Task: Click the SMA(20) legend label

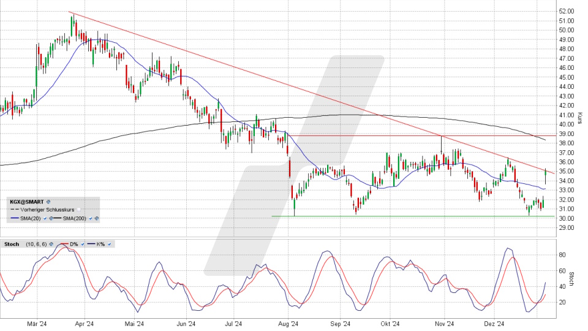Action: click(31, 218)
